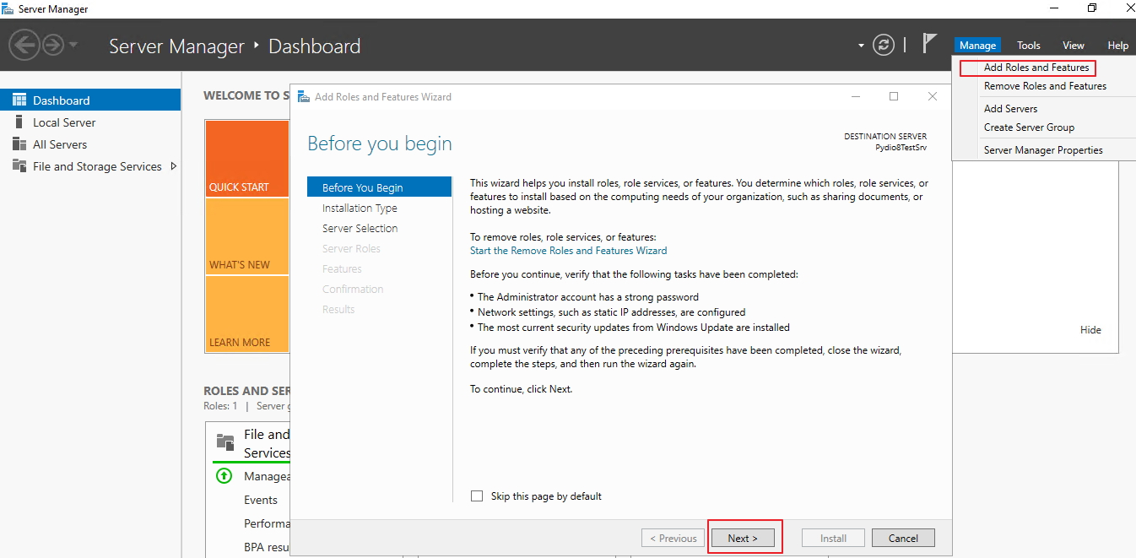
Task: Click the back navigation arrow icon
Action: (24, 44)
